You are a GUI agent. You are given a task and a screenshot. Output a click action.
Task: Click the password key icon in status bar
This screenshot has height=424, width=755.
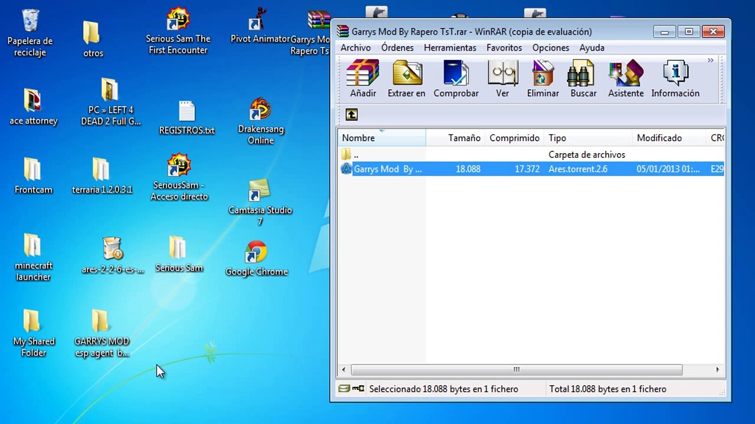tap(358, 388)
